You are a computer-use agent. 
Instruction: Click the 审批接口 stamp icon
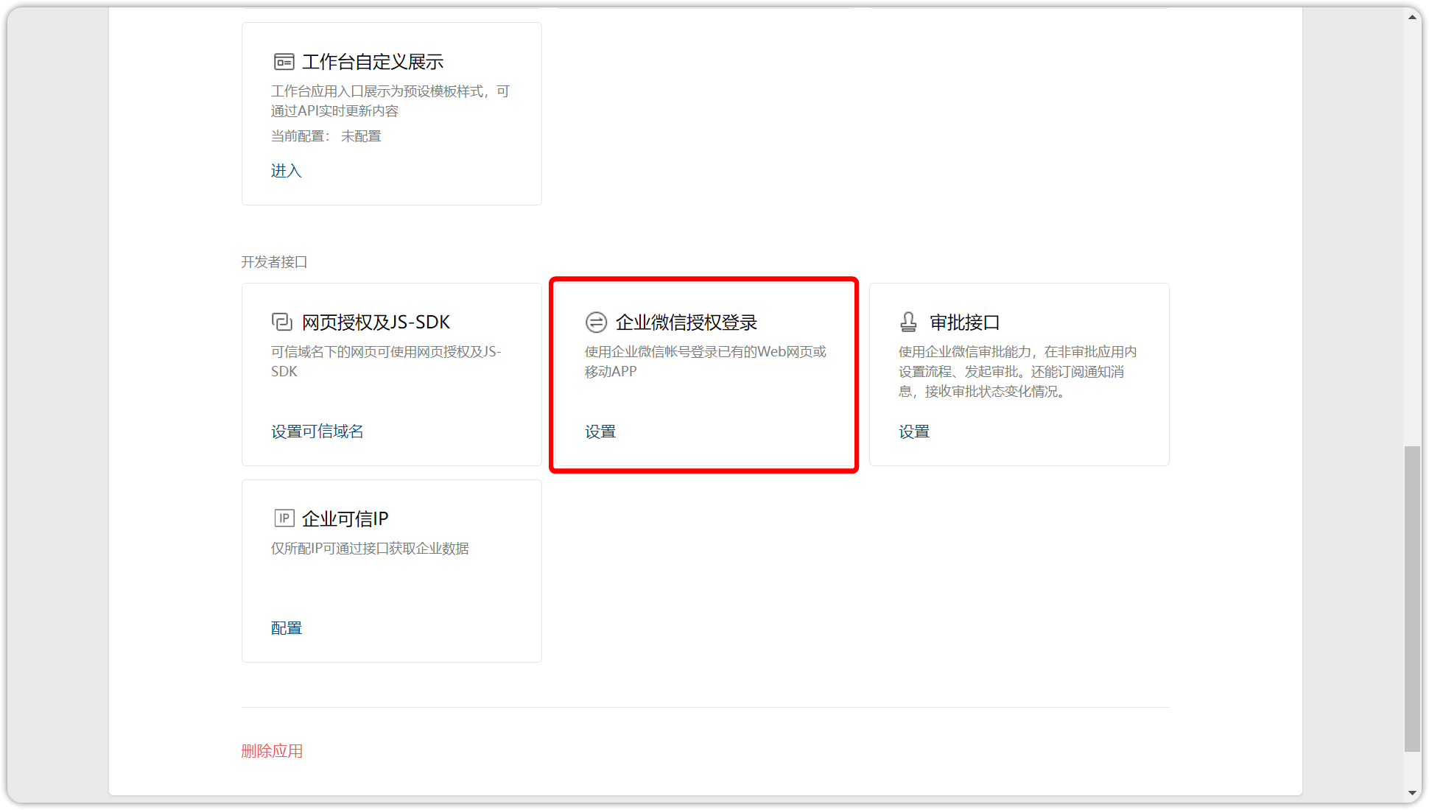pos(908,322)
